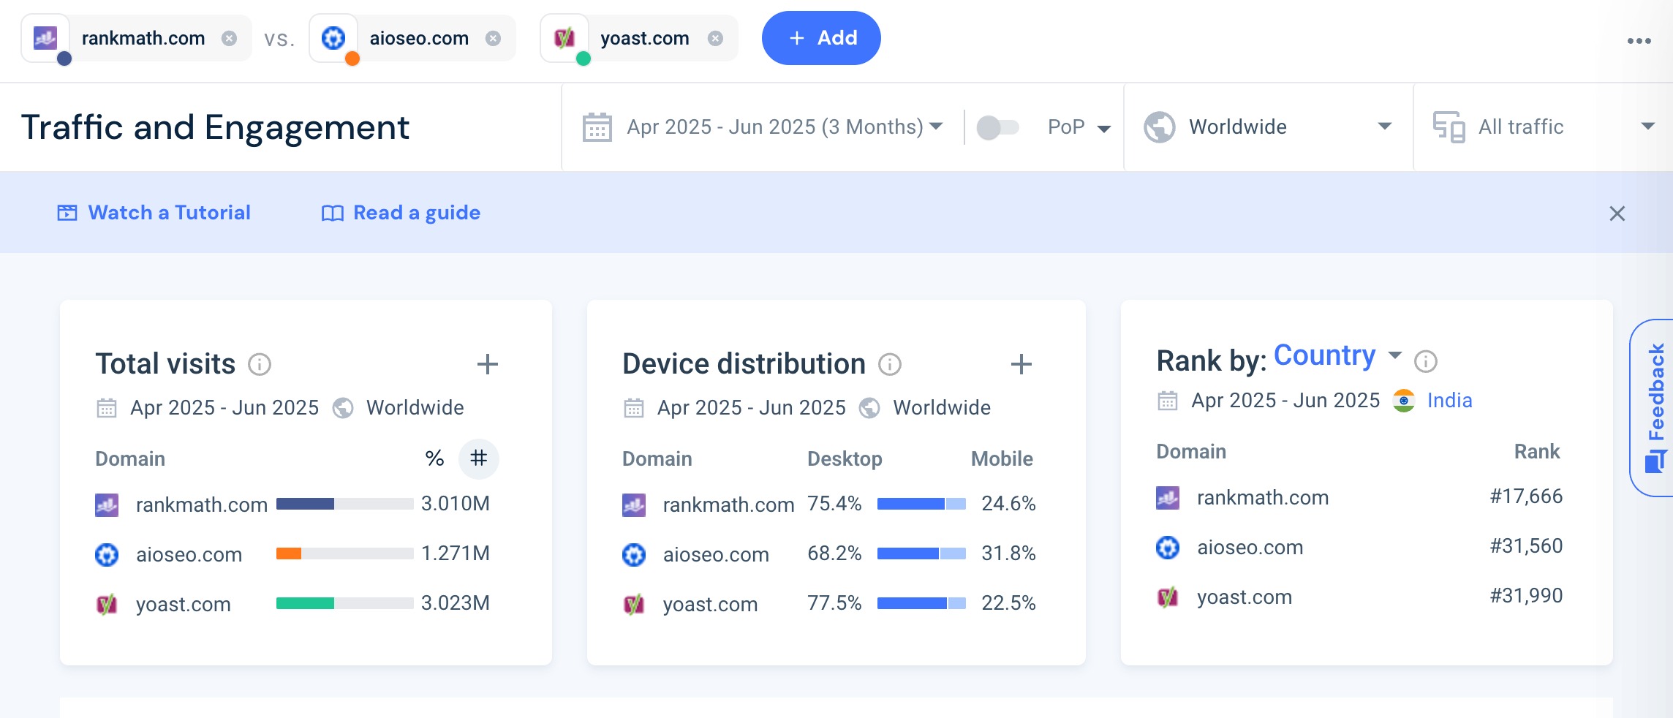Click the rank value #17,666
This screenshot has height=718, width=1673.
pyautogui.click(x=1527, y=496)
